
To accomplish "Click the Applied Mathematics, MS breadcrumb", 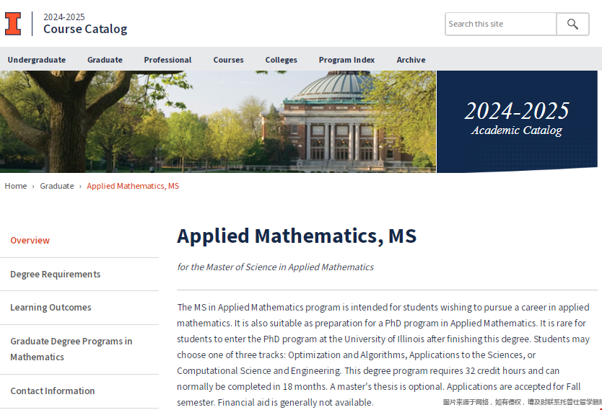I will [133, 186].
